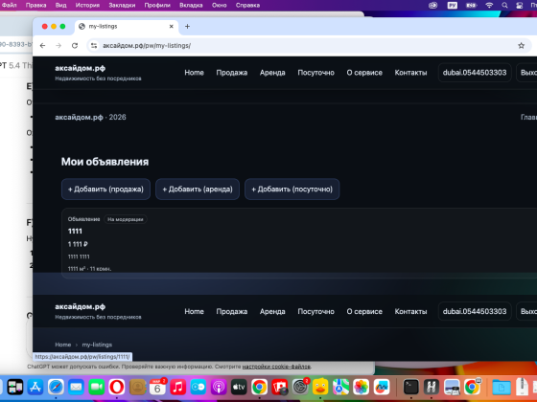The height and width of the screenshot is (402, 537).
Task: Click the browser Back arrow
Action: pyautogui.click(x=42, y=46)
